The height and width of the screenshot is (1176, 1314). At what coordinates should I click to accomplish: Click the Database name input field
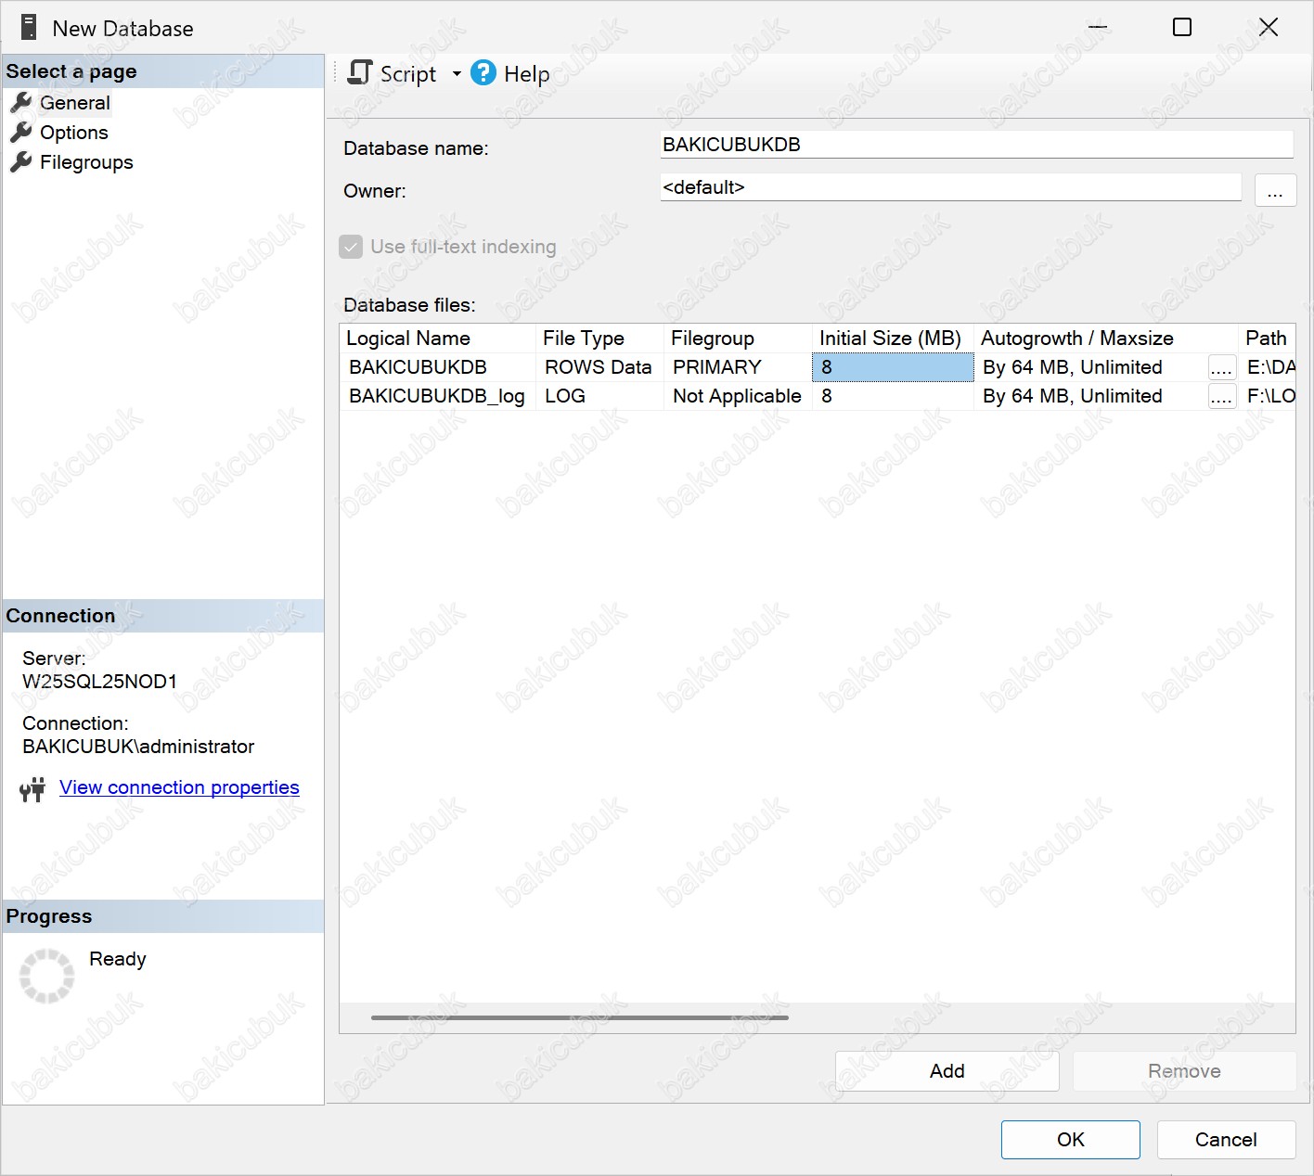tap(974, 145)
